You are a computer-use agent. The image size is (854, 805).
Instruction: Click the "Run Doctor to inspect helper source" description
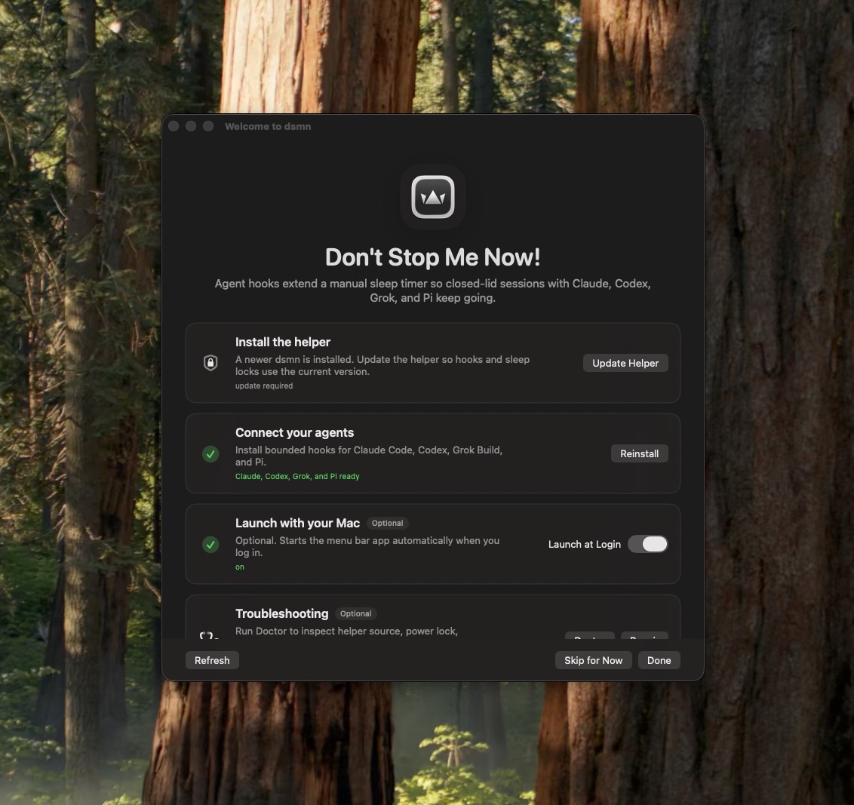click(x=346, y=631)
